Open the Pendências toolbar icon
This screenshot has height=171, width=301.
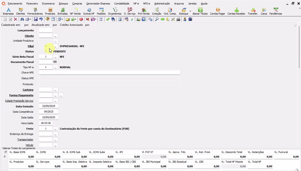pos(276,11)
